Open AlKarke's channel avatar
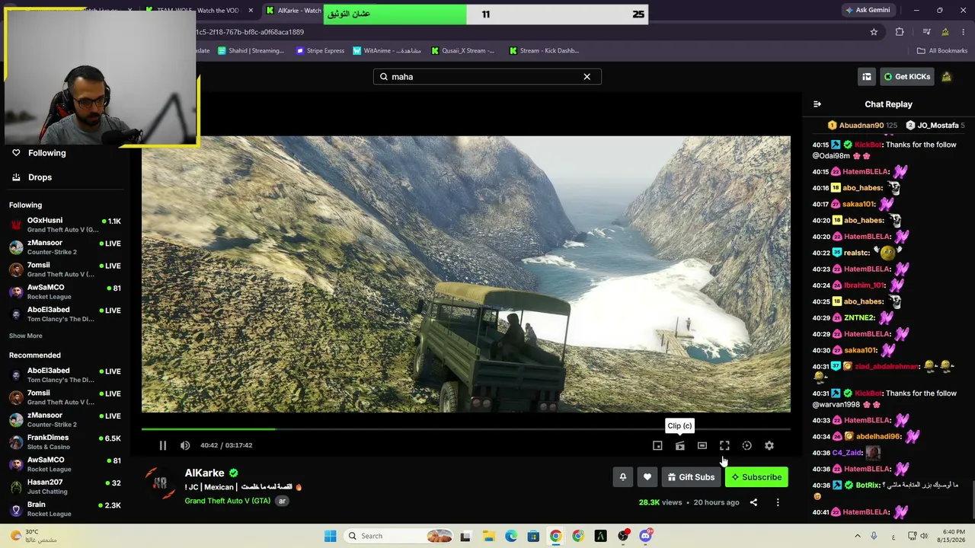This screenshot has width=975, height=548. point(161,483)
